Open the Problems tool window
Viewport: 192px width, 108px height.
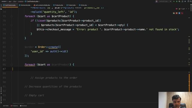coord(14,106)
